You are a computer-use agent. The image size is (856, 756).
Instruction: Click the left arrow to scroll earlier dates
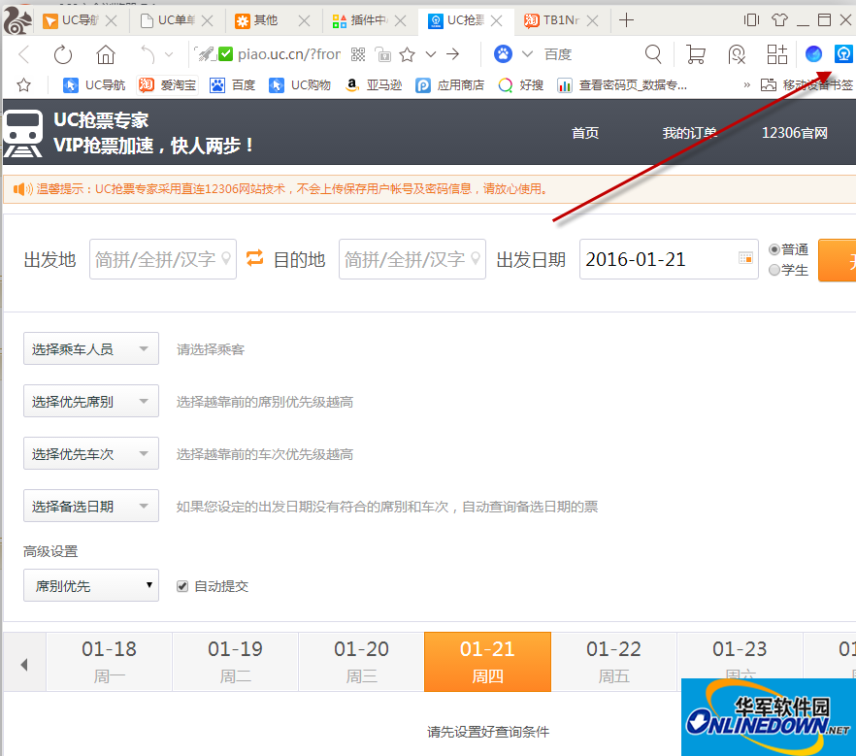(x=23, y=661)
